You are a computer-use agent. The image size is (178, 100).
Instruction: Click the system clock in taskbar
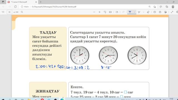coord(171,99)
